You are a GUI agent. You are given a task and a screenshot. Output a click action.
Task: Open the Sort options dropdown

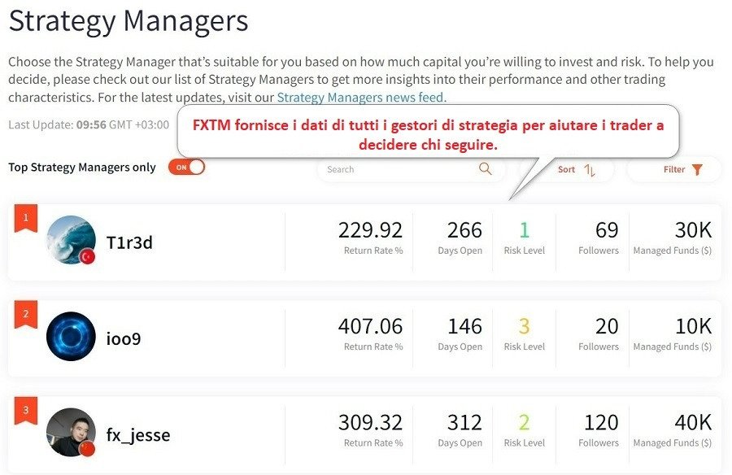click(573, 169)
